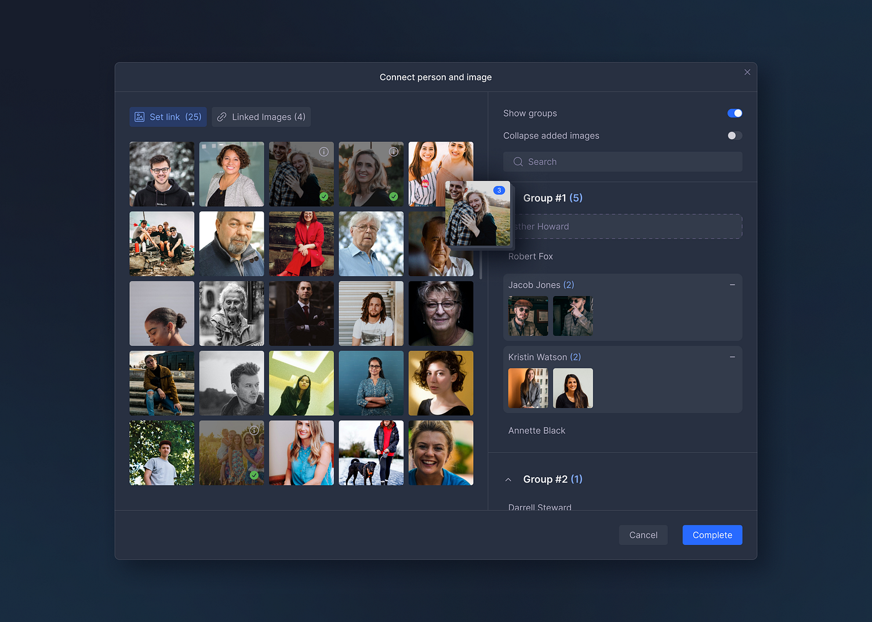Viewport: 872px width, 622px height.
Task: Select young man standing among green trees
Action: (x=162, y=453)
